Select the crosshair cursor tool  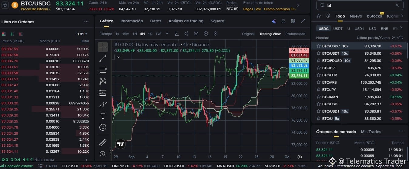[x=103, y=47]
